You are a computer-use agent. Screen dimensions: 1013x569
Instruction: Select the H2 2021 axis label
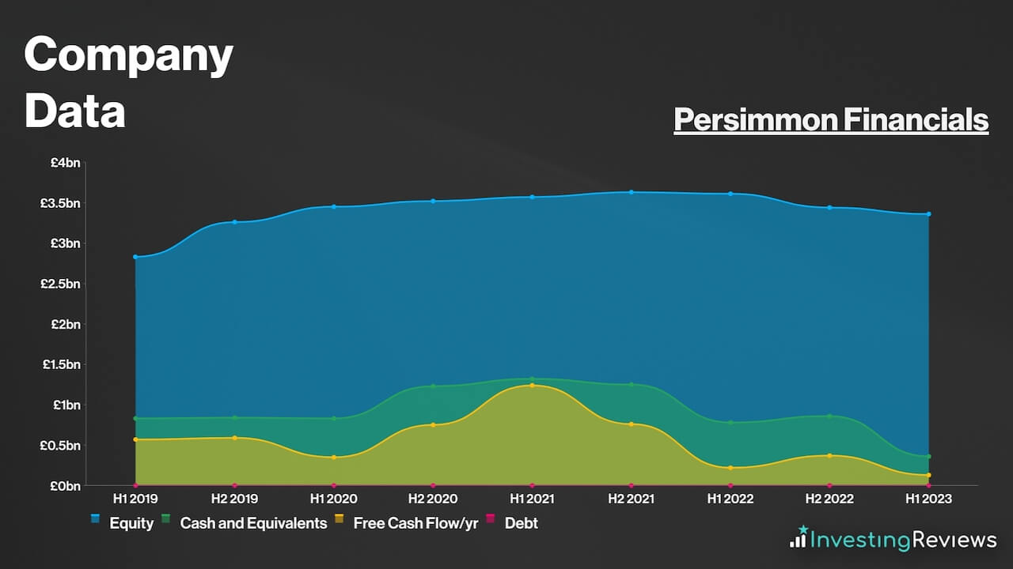click(631, 499)
